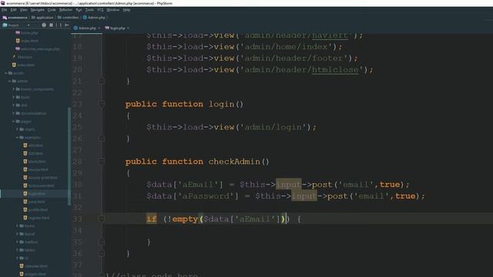Hide the Project tool window
Image resolution: width=493 pixels, height=277 pixels.
coord(67,25)
